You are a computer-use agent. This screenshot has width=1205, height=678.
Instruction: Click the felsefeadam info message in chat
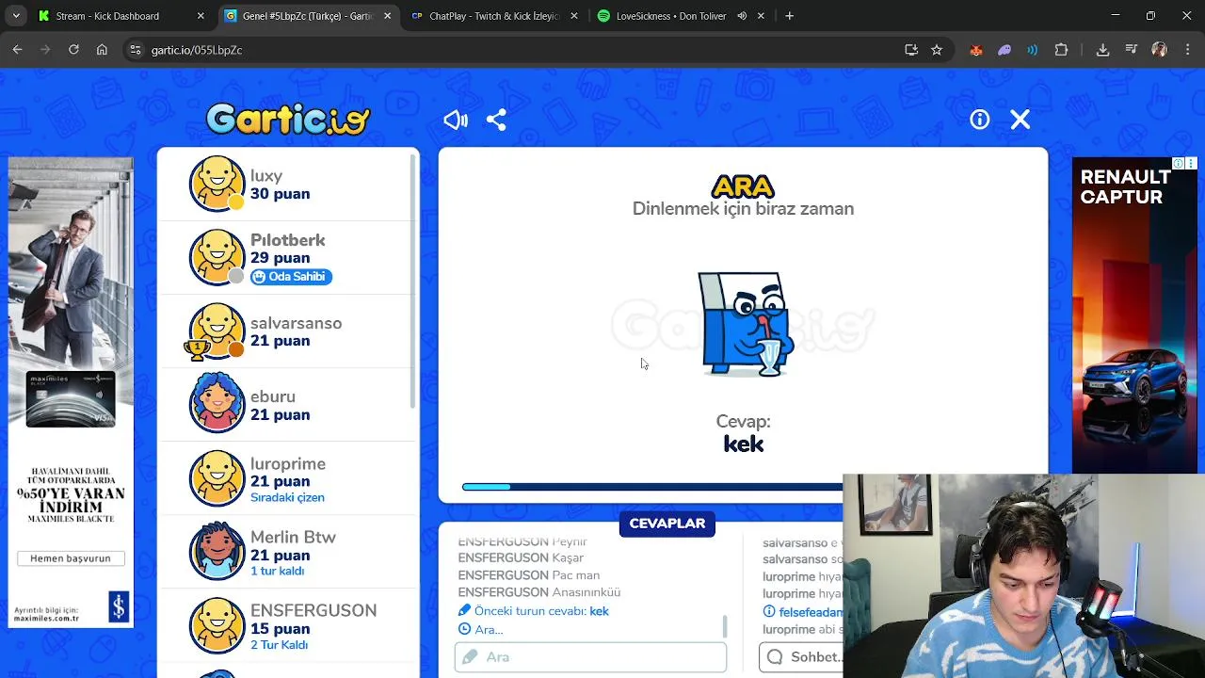click(803, 612)
